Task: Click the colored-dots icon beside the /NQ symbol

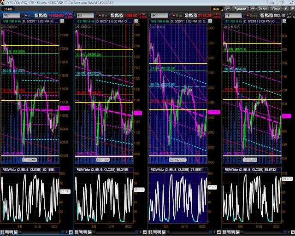Action: tap(174, 15)
